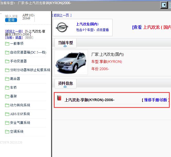171x157 pixels.
Task: Select the 空调系统 entry
Action: (x=17, y=131)
